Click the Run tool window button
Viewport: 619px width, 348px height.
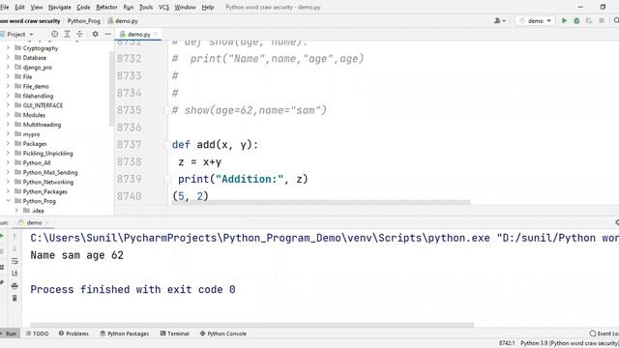9,333
